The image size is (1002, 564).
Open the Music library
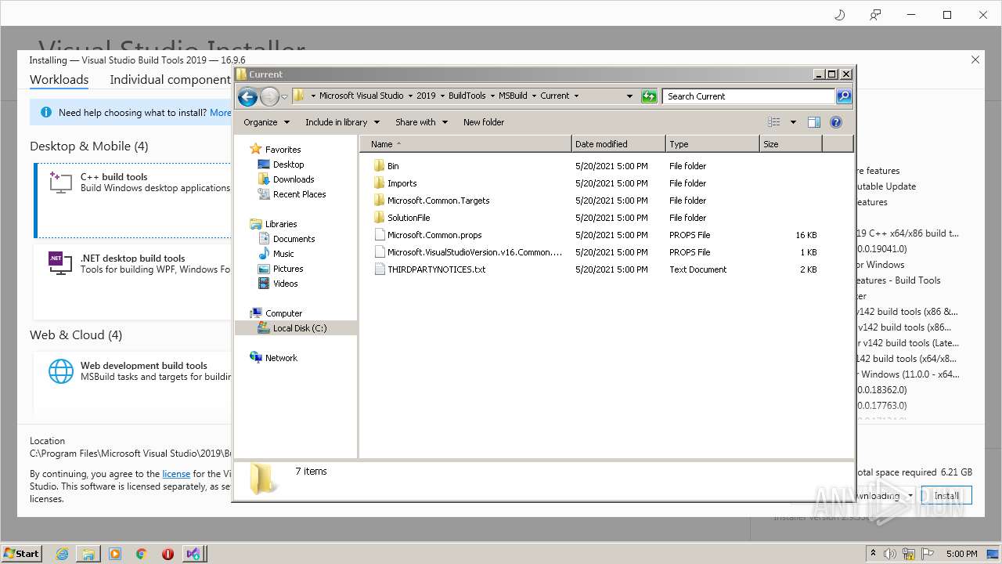[x=283, y=254]
